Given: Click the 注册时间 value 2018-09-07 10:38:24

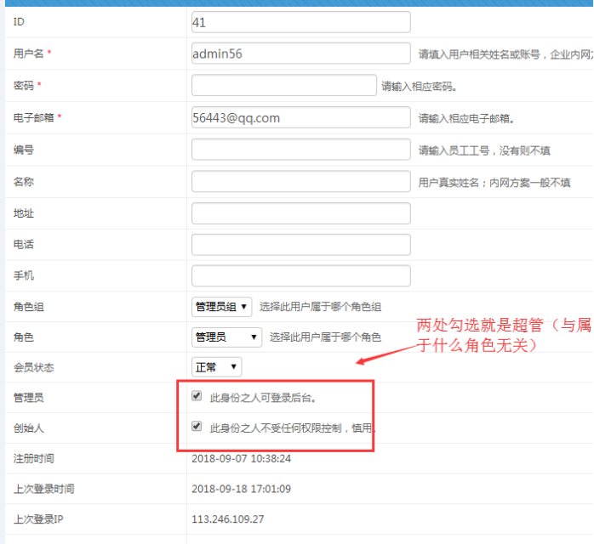Looking at the screenshot, I should click(242, 458).
